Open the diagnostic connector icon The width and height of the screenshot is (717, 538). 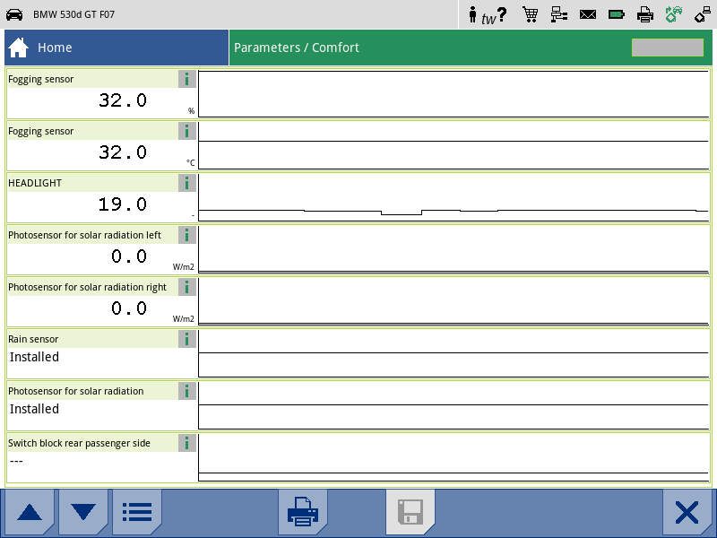click(702, 14)
